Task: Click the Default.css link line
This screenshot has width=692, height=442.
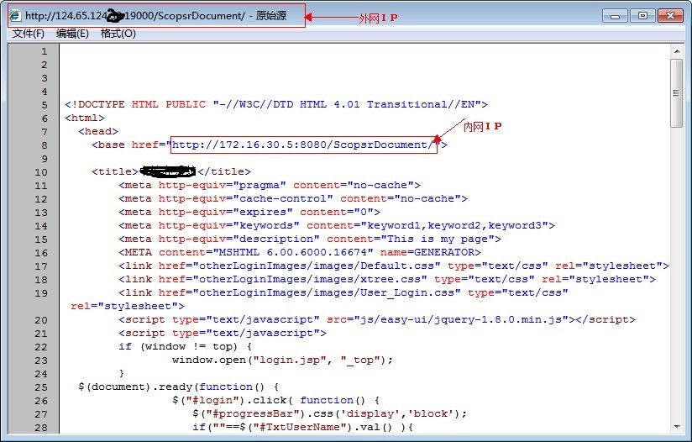Action: 394,266
